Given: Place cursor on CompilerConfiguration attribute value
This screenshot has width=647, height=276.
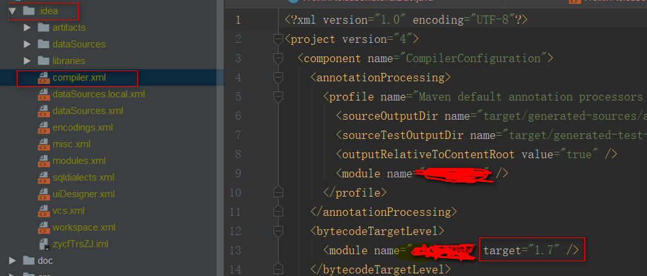Looking at the screenshot, I should pos(473,58).
